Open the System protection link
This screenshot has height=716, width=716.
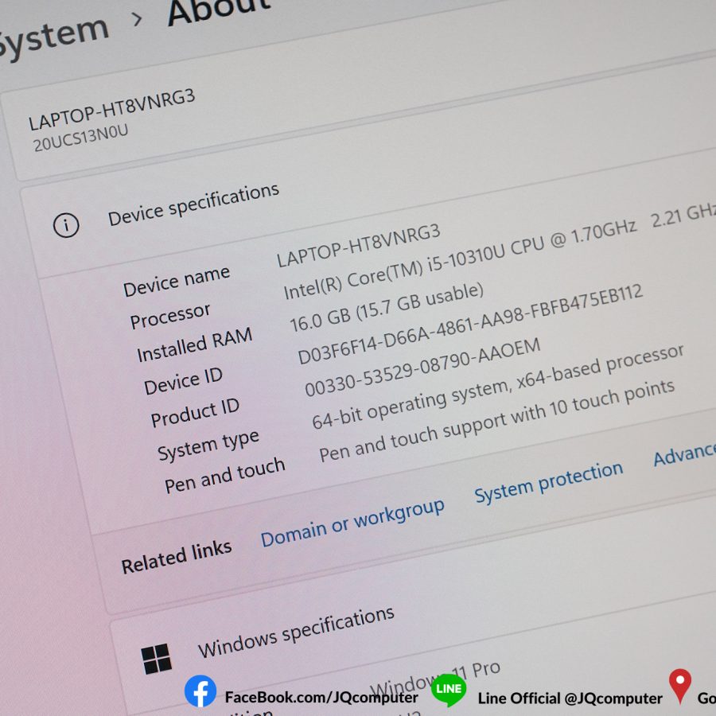(x=549, y=482)
